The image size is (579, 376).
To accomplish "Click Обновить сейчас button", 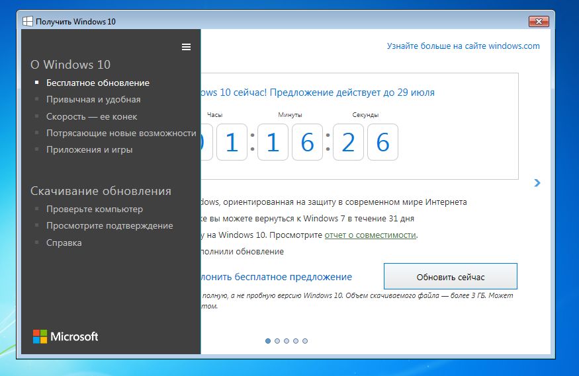I will pyautogui.click(x=451, y=276).
